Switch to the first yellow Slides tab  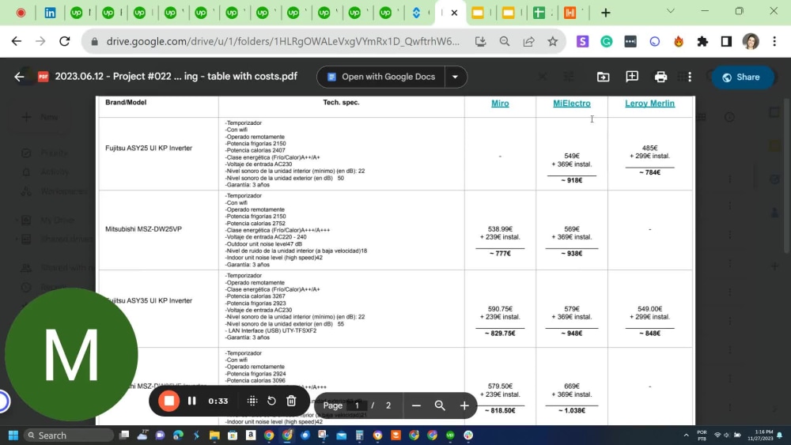[x=477, y=13]
